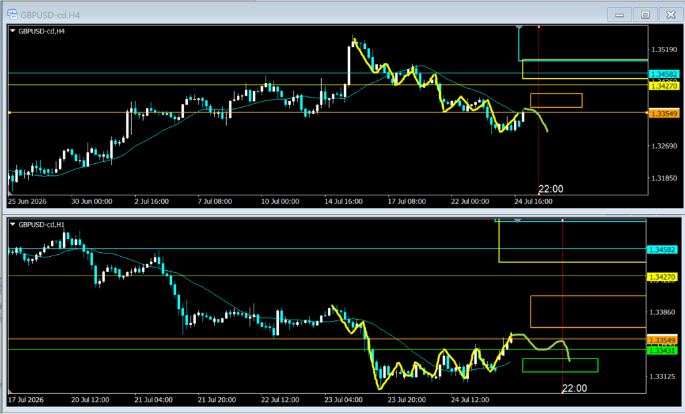Click the 25 Jun 2026 date label
The height and width of the screenshot is (414, 685).
coord(27,201)
